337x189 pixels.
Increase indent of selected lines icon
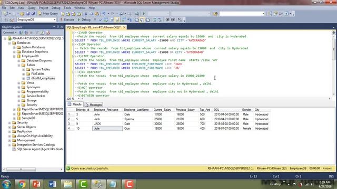[x=173, y=20]
